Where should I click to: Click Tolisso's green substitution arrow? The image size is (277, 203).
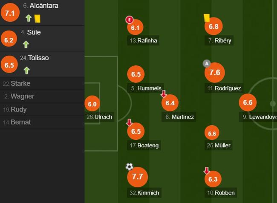tap(26, 70)
